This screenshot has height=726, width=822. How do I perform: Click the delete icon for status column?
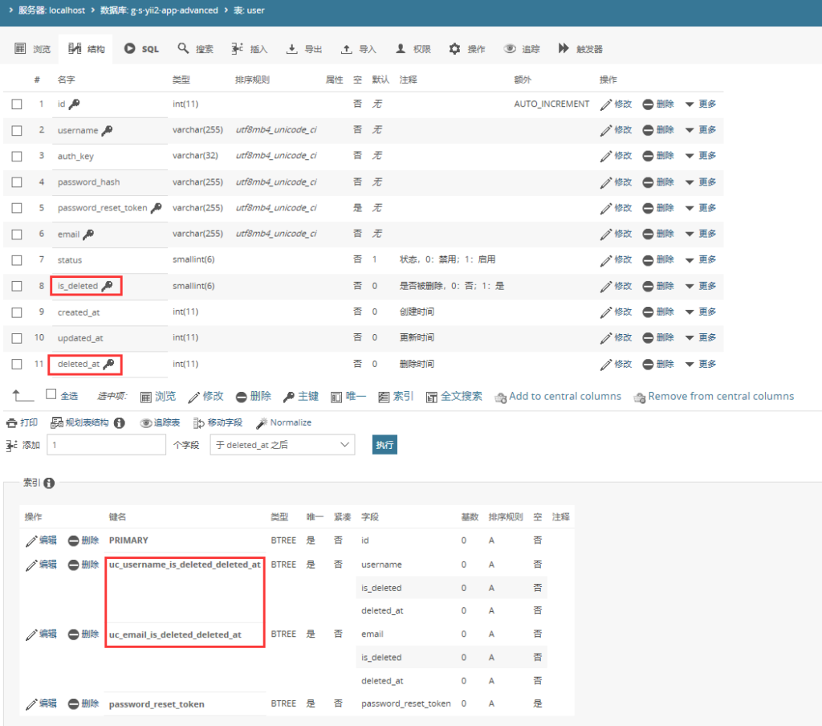[x=648, y=260]
